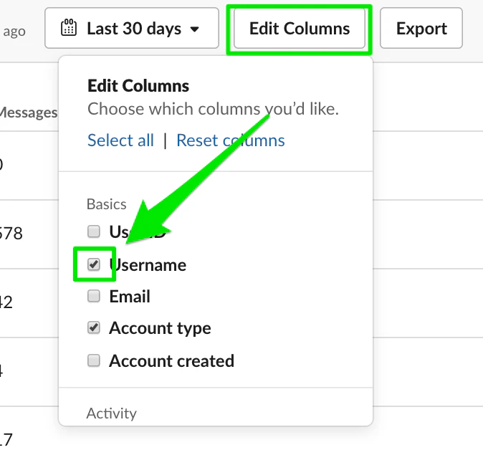Click the Reset columns link

231,140
